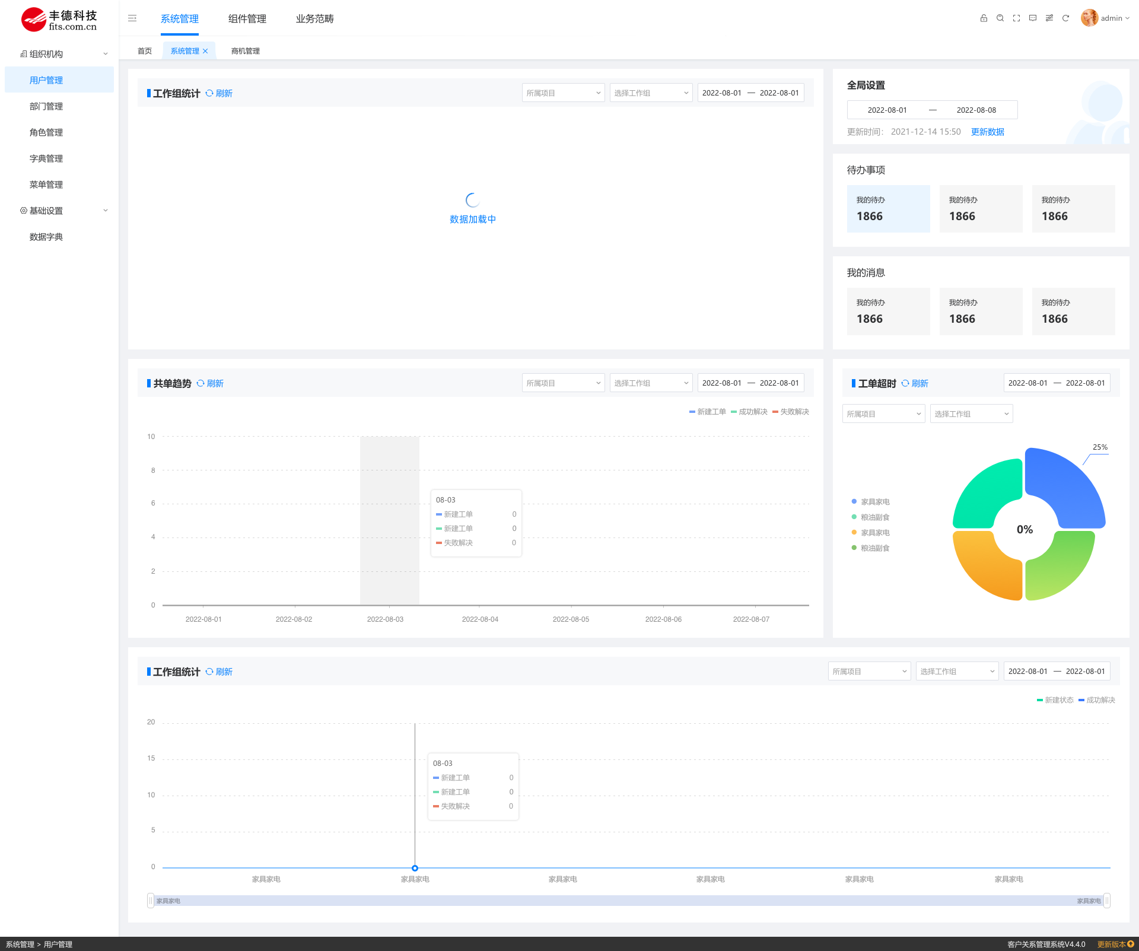
Task: Switch to 组件管理 top menu
Action: pyautogui.click(x=247, y=19)
